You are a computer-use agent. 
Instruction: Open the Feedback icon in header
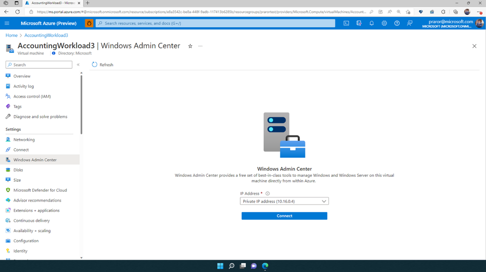tap(410, 23)
